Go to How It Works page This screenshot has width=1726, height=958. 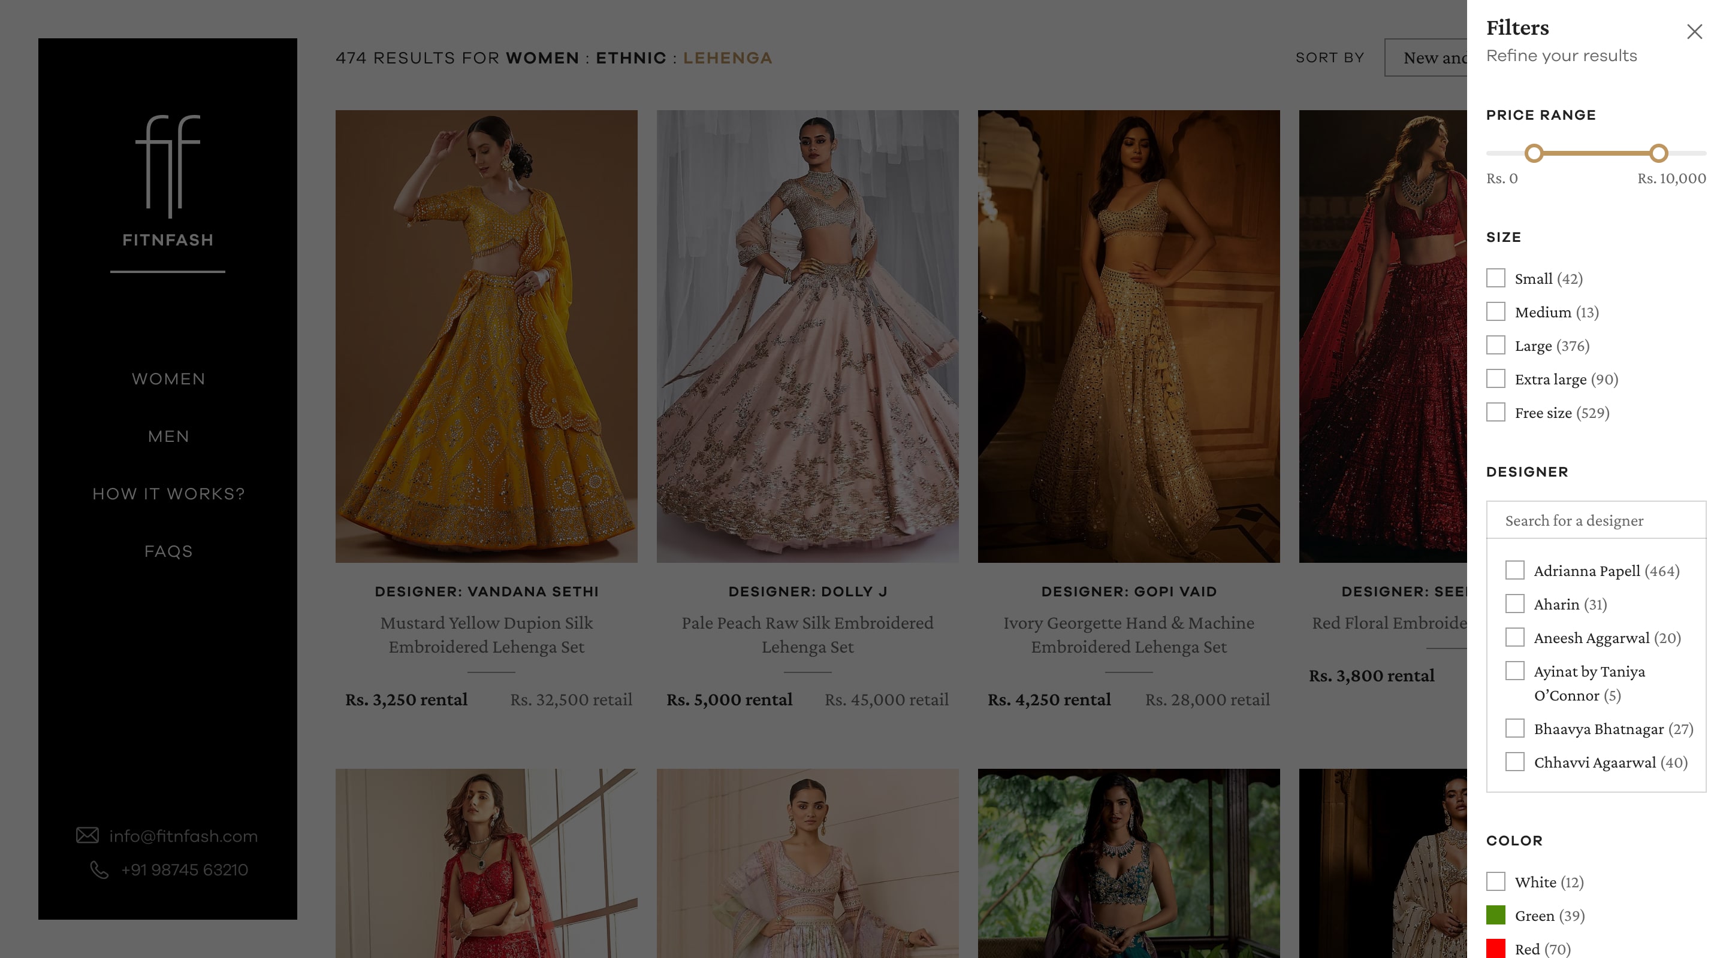pyautogui.click(x=168, y=494)
